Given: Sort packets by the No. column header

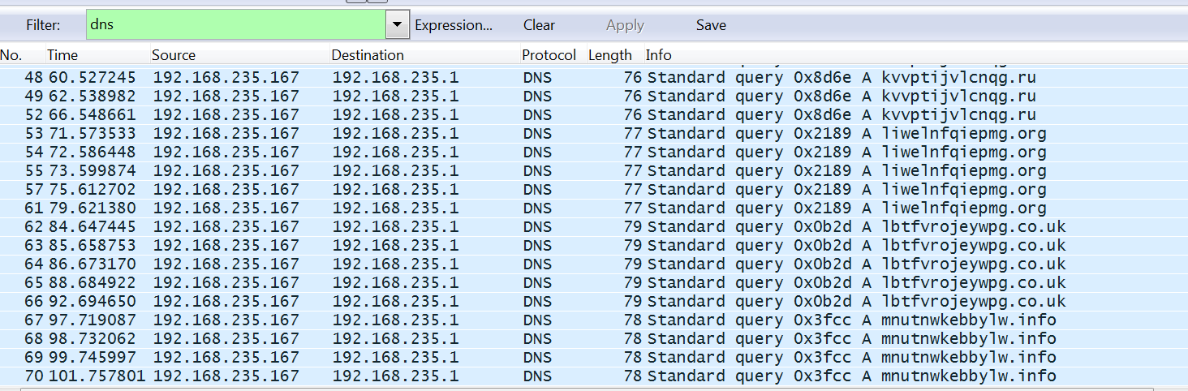Looking at the screenshot, I should [x=11, y=55].
